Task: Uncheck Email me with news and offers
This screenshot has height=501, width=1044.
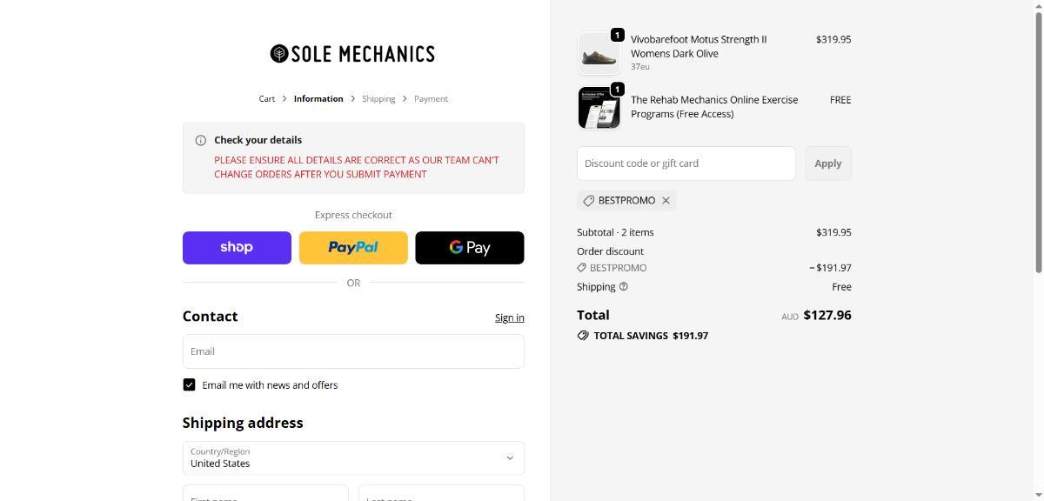Action: click(189, 384)
